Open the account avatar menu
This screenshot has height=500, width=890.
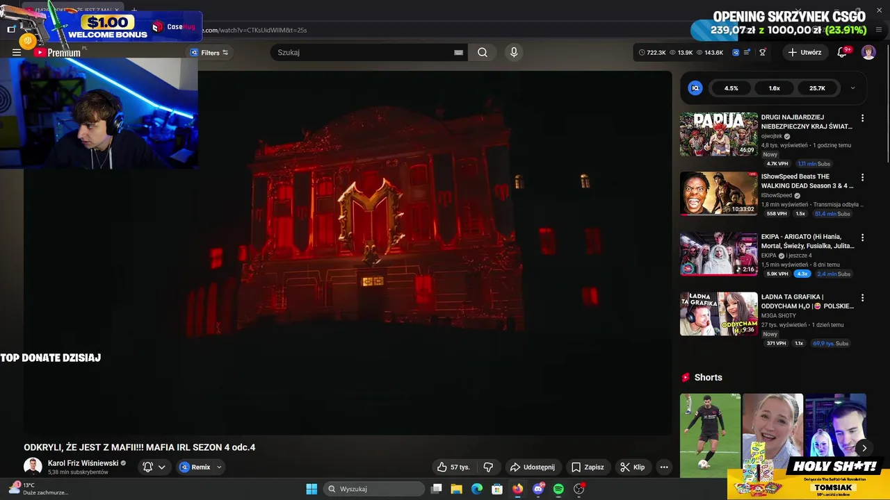point(868,52)
